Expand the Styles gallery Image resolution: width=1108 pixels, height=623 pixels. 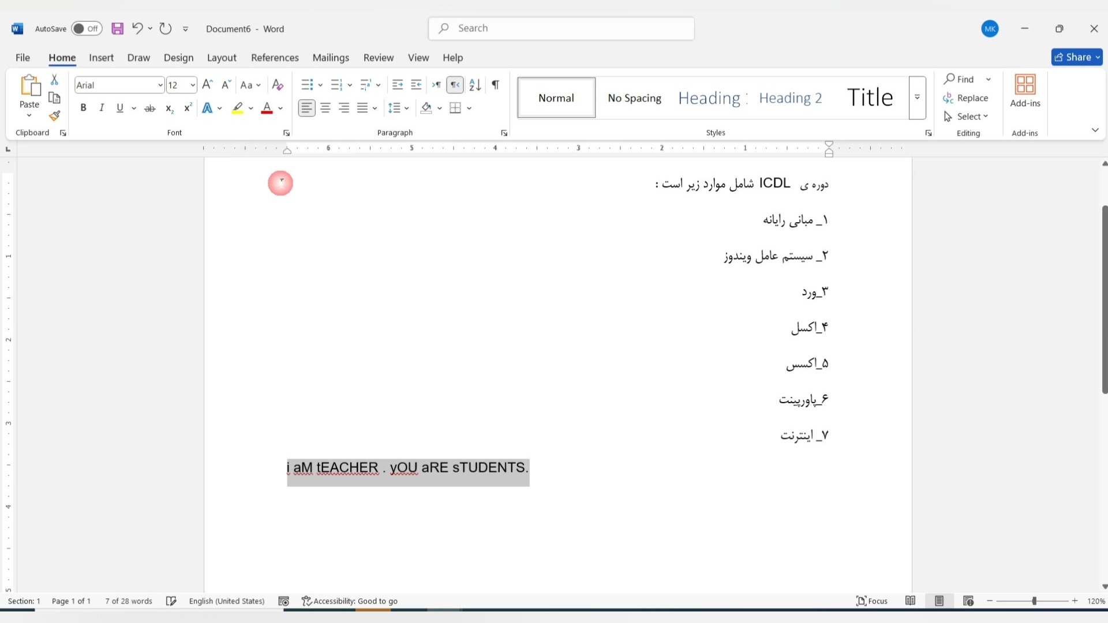(917, 97)
